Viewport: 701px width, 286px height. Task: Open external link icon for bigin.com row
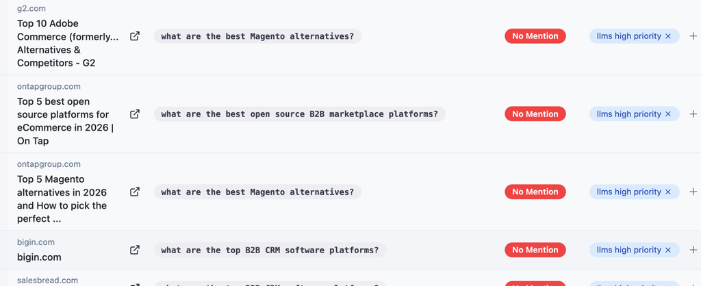[x=135, y=250]
